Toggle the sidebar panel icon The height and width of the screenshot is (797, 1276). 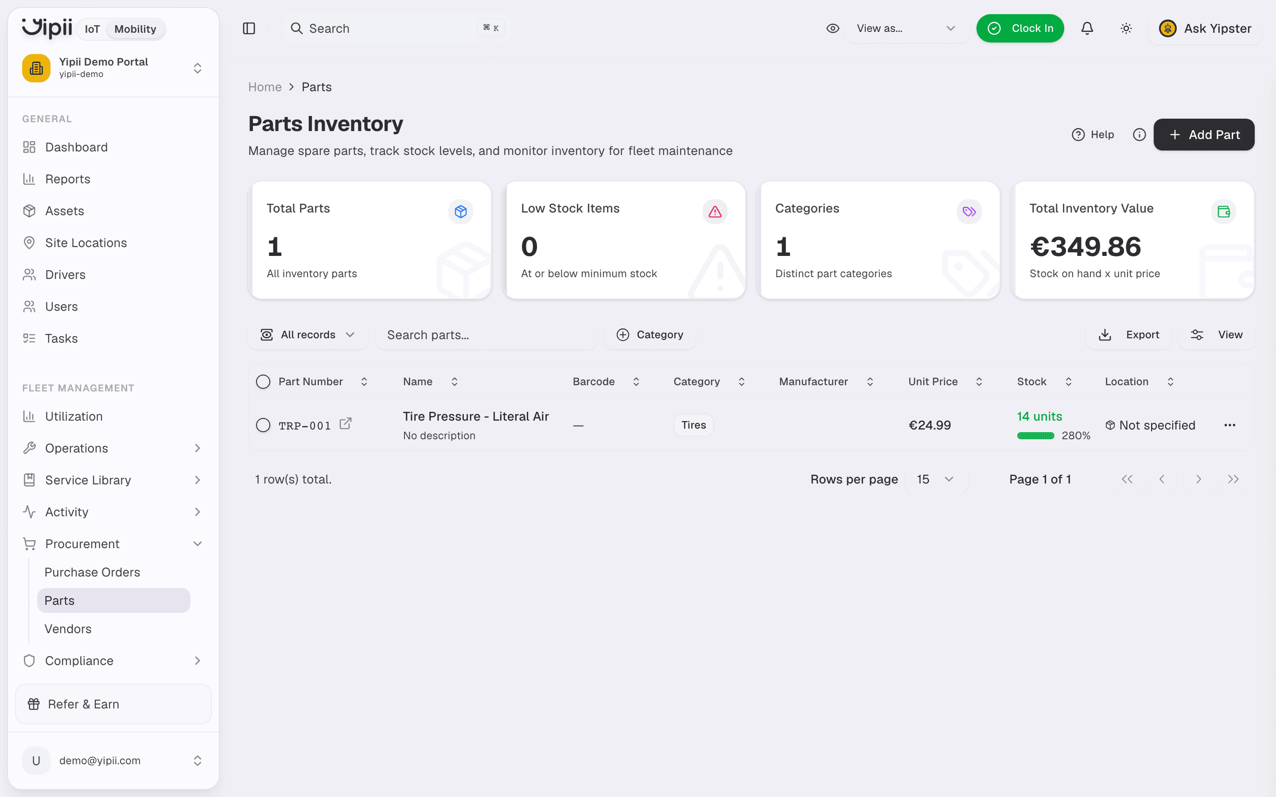point(249,28)
